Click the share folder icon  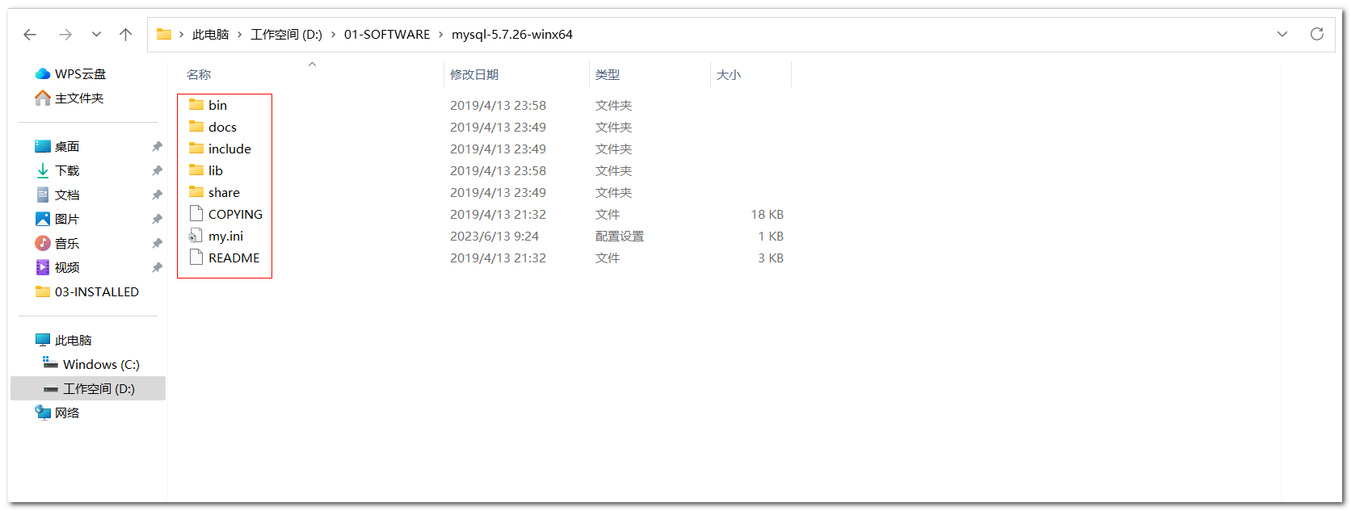pos(196,191)
